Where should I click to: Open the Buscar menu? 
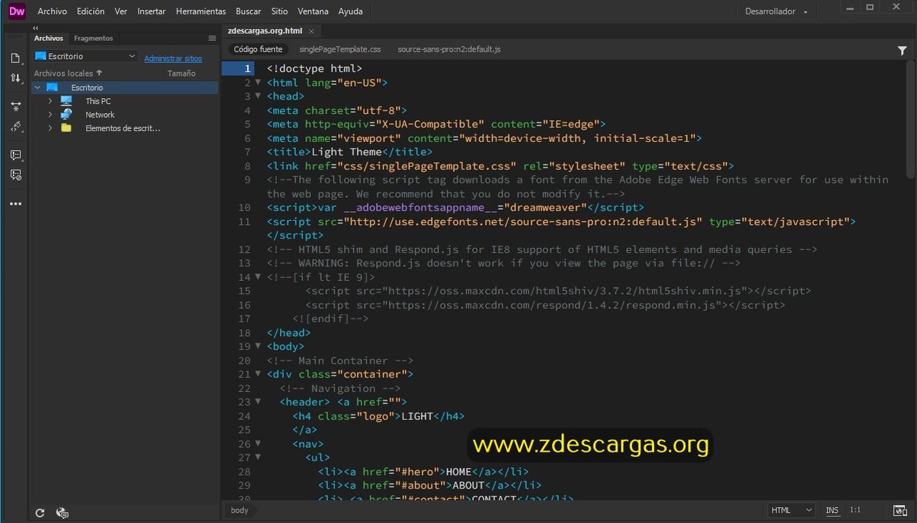[249, 11]
